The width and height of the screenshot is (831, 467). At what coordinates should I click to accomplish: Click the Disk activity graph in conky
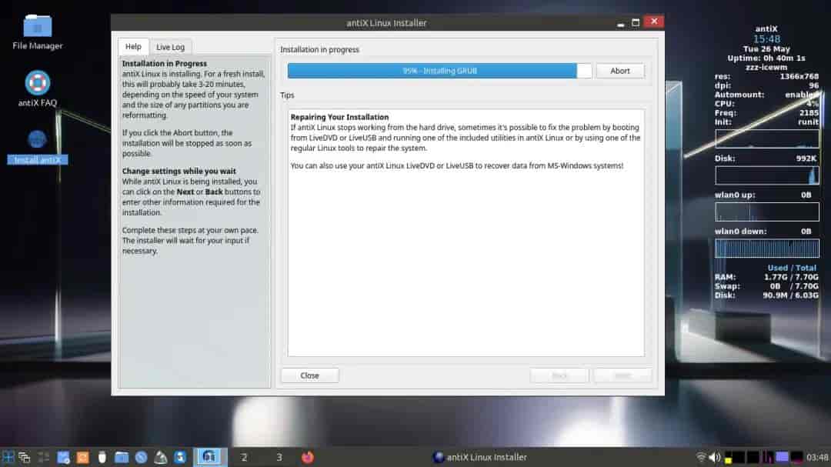click(x=767, y=175)
